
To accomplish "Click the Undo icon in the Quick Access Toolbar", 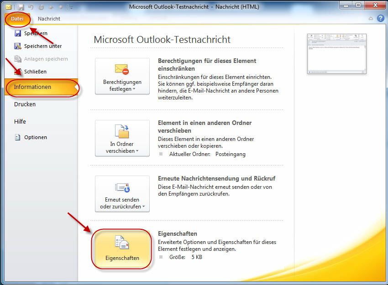I will tap(31, 7).
